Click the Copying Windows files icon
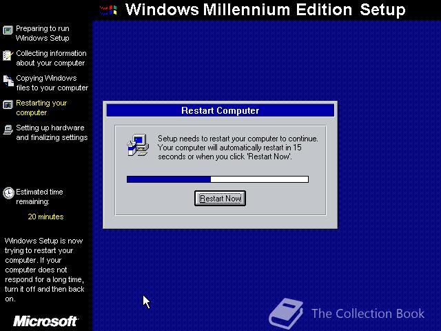Image resolution: width=441 pixels, height=331 pixels. (x=8, y=81)
